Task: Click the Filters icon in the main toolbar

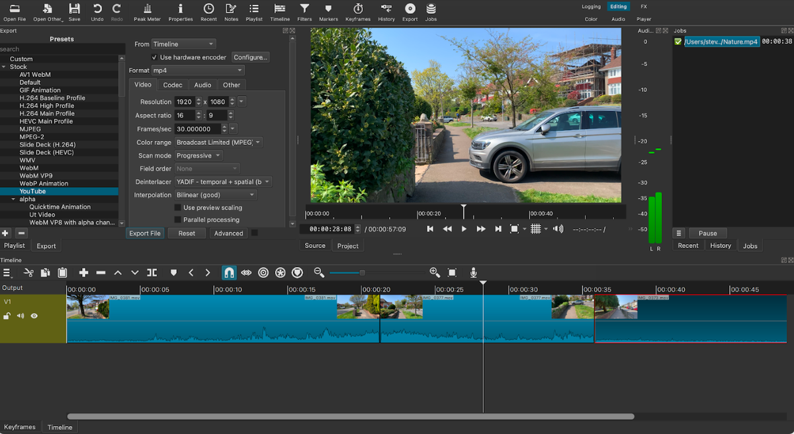Action: pyautogui.click(x=304, y=11)
